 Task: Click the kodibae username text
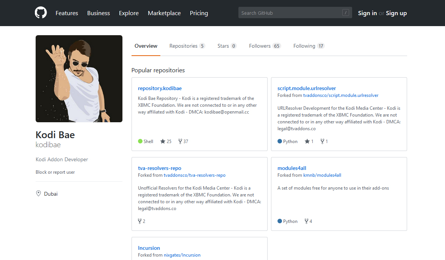click(48, 145)
